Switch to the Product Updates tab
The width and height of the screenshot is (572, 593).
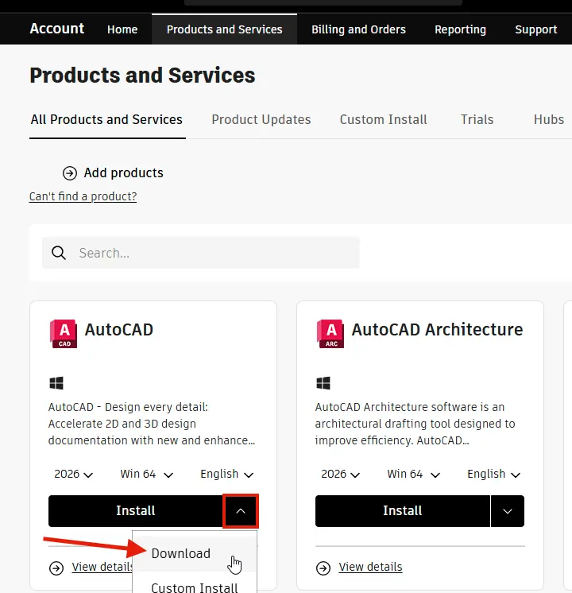pos(261,119)
